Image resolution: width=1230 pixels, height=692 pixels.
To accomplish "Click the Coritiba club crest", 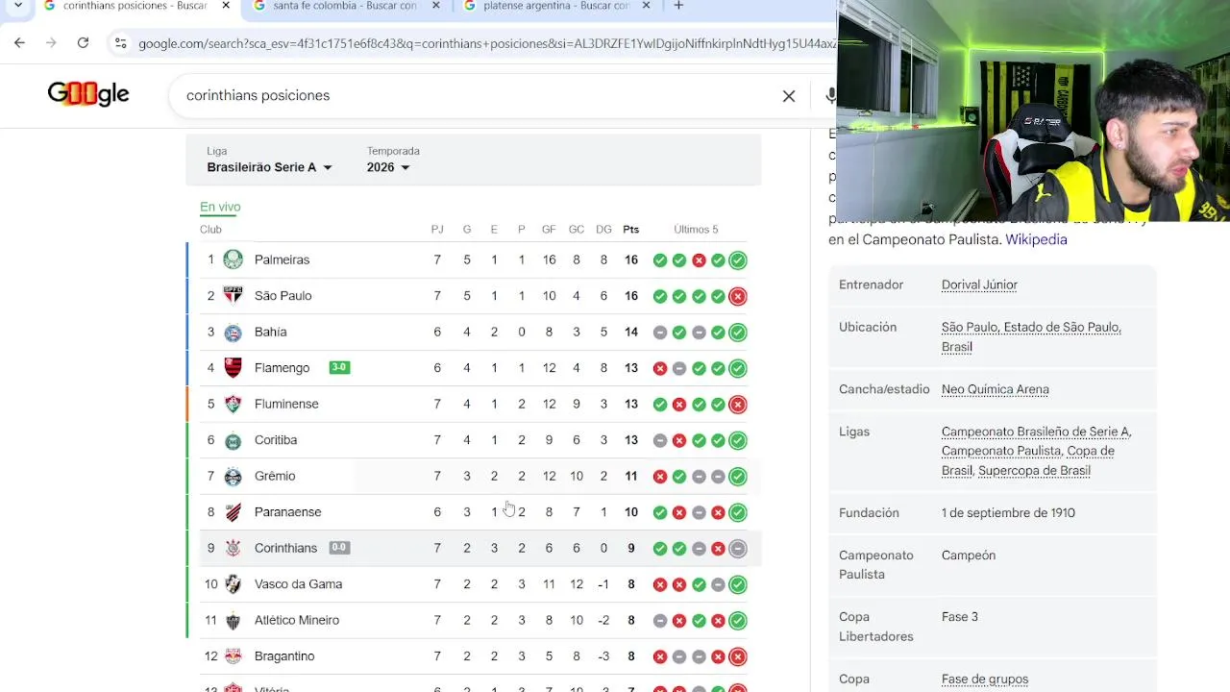I will [233, 440].
